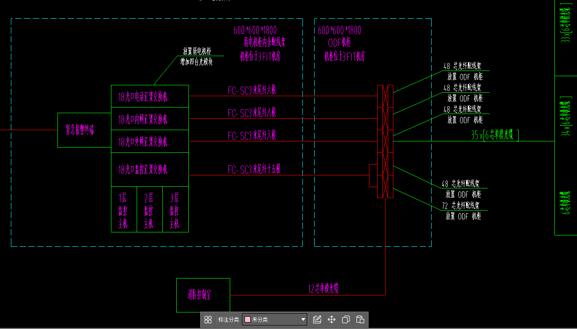Select the 18光口外网汇聚交换机 box text
Screen dimensions: 577x329
click(143, 142)
